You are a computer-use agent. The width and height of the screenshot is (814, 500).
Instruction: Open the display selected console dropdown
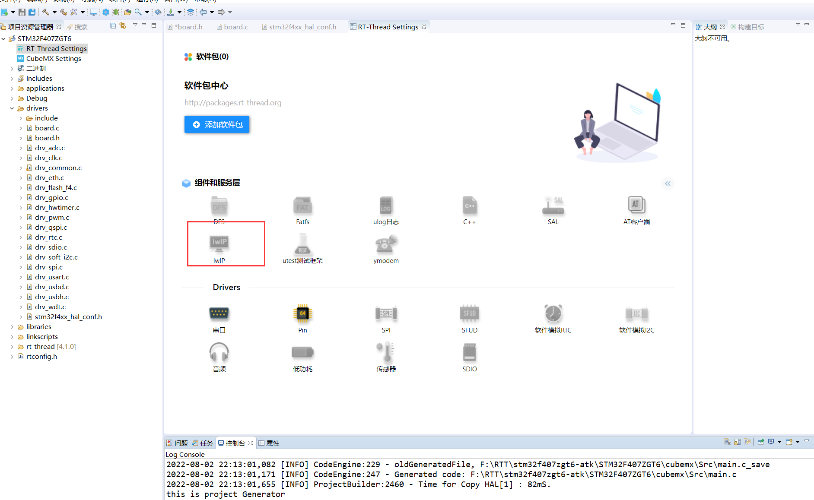tap(779, 442)
